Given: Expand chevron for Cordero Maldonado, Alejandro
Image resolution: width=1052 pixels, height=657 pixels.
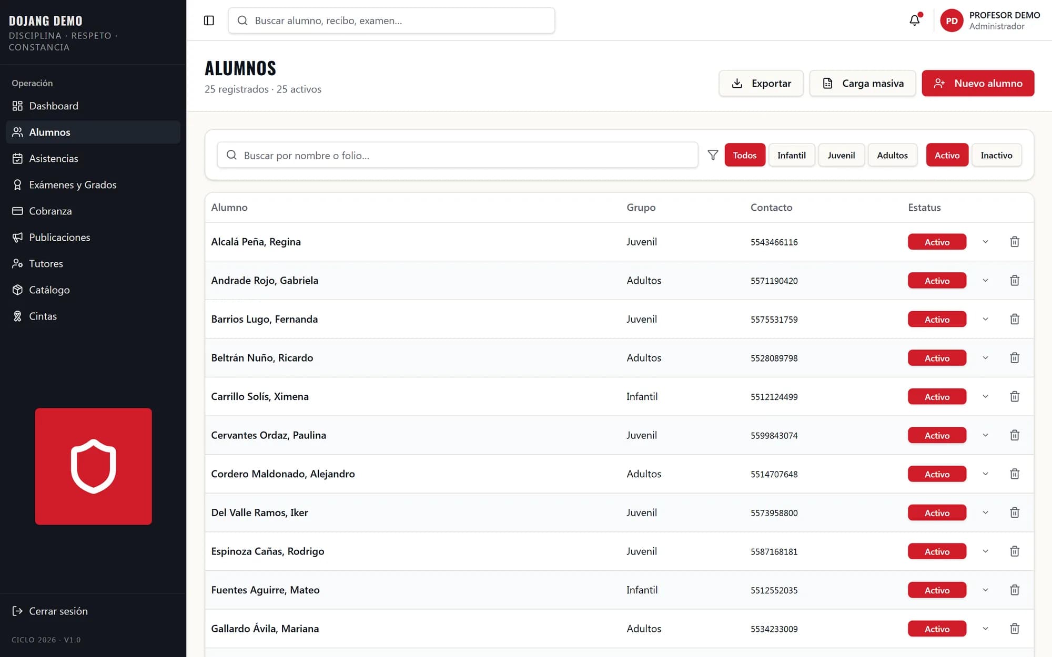Looking at the screenshot, I should (985, 474).
